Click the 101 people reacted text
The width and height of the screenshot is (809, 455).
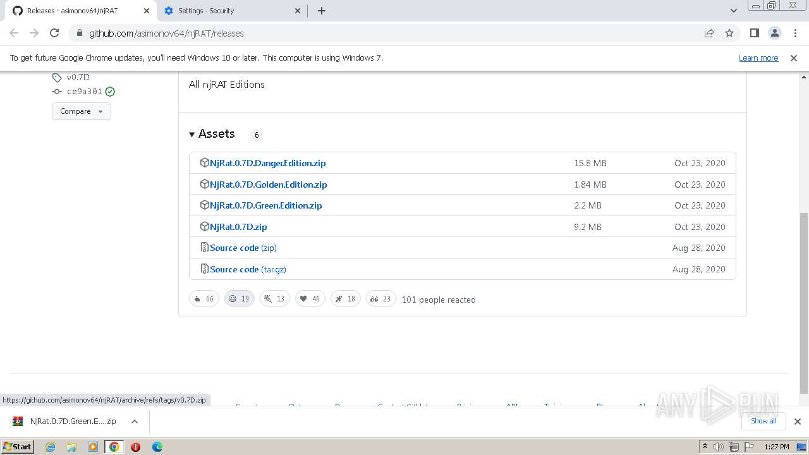click(x=439, y=300)
